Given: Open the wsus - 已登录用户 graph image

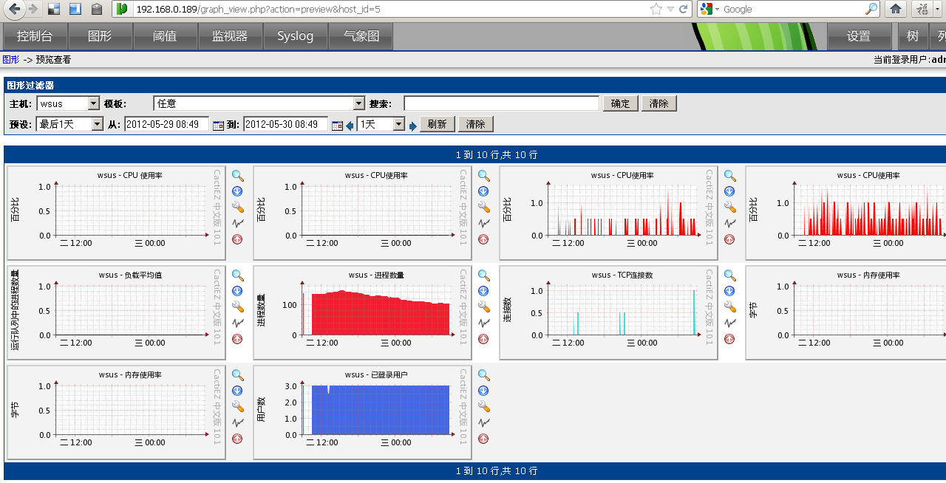Looking at the screenshot, I should click(x=363, y=413).
